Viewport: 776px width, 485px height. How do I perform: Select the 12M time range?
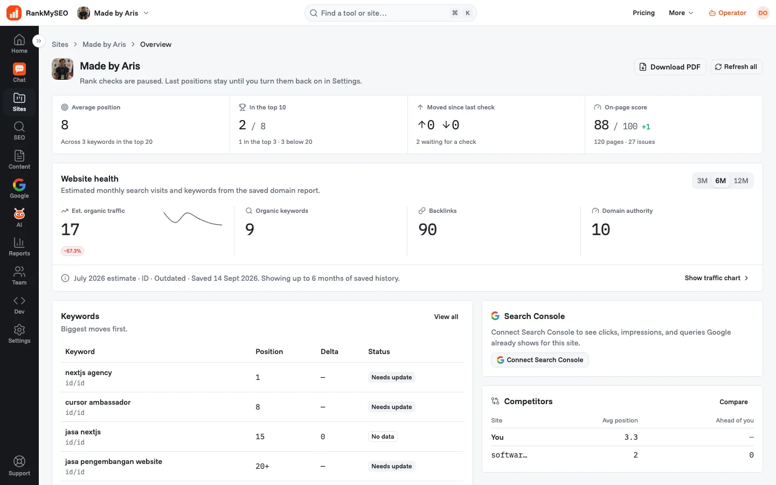coord(741,181)
